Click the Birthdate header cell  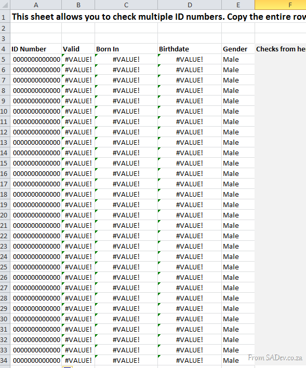coord(190,49)
